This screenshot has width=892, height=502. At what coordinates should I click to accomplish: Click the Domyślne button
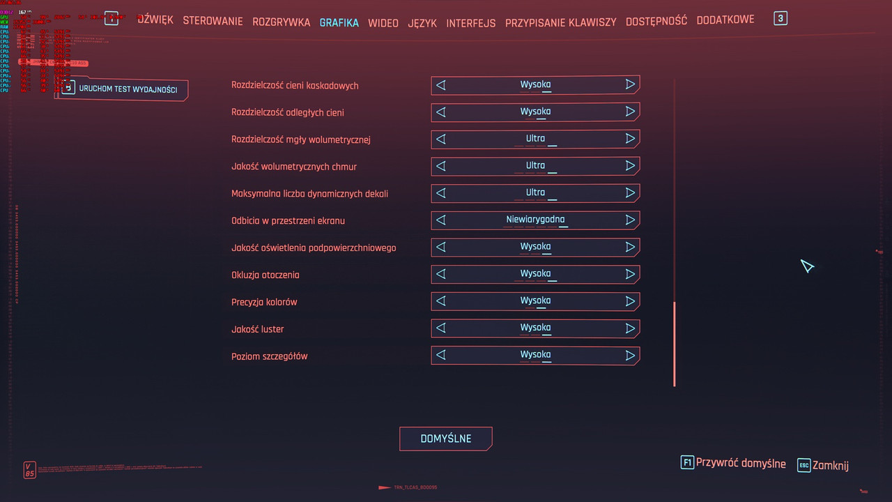point(446,439)
